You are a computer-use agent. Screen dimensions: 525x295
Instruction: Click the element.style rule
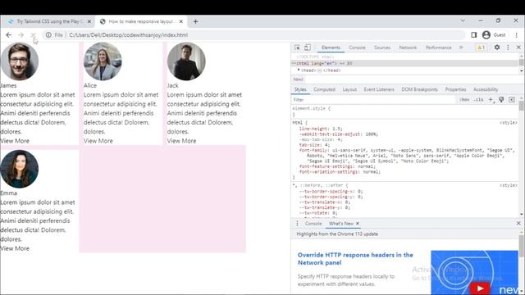pos(311,108)
